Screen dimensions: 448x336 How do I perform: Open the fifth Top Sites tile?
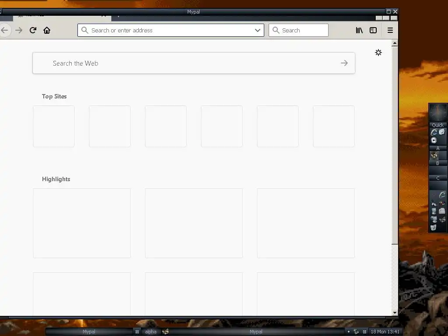(278, 126)
